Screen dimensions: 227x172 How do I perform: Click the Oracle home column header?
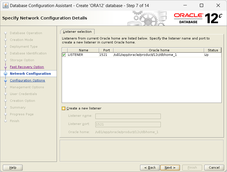[x=159, y=50]
